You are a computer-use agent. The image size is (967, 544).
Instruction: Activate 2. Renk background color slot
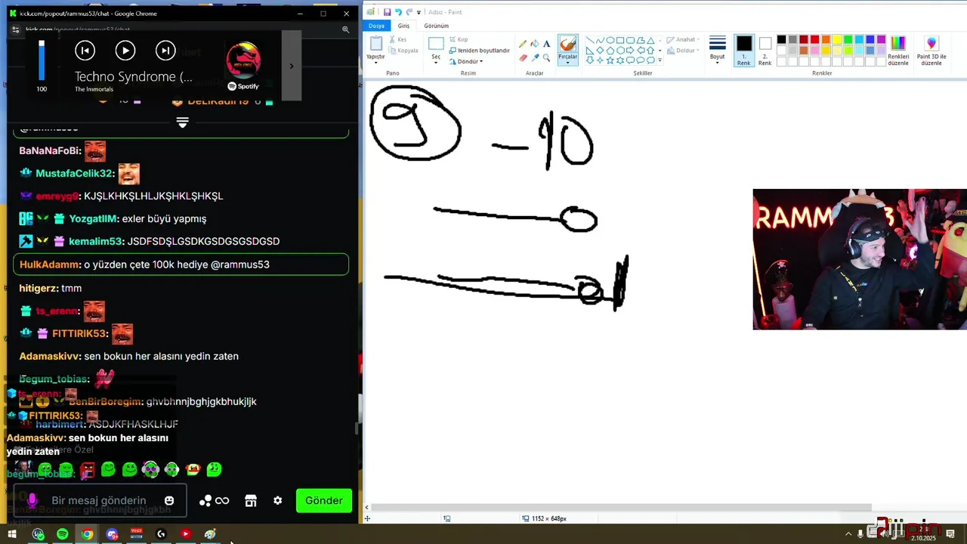pyautogui.click(x=765, y=51)
